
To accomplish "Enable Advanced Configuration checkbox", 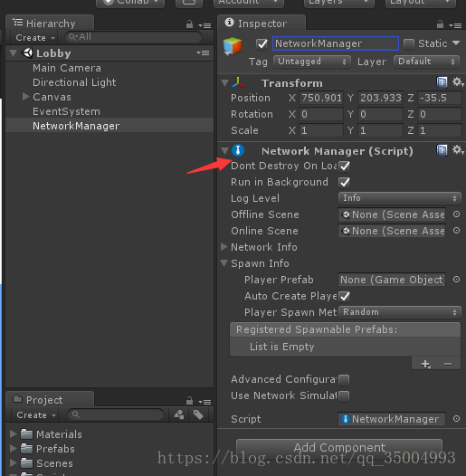I will (x=344, y=379).
